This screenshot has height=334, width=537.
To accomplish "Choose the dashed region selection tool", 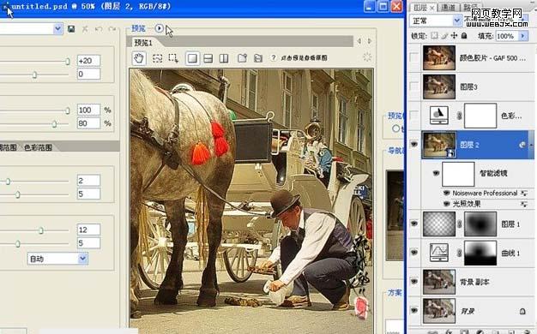I will 157,58.
